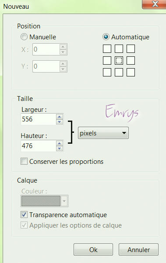Select top-center automatic position box
Image resolution: width=166 pixels, height=263 pixels.
coord(119,49)
